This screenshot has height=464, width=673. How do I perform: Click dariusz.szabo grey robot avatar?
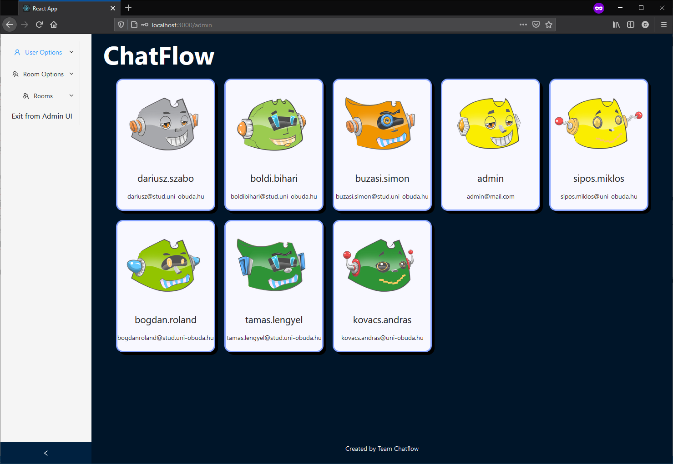click(x=165, y=124)
